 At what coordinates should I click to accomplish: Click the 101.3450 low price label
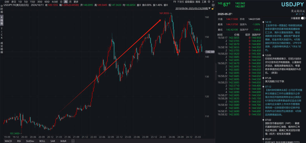pyautogui.click(x=15, y=133)
